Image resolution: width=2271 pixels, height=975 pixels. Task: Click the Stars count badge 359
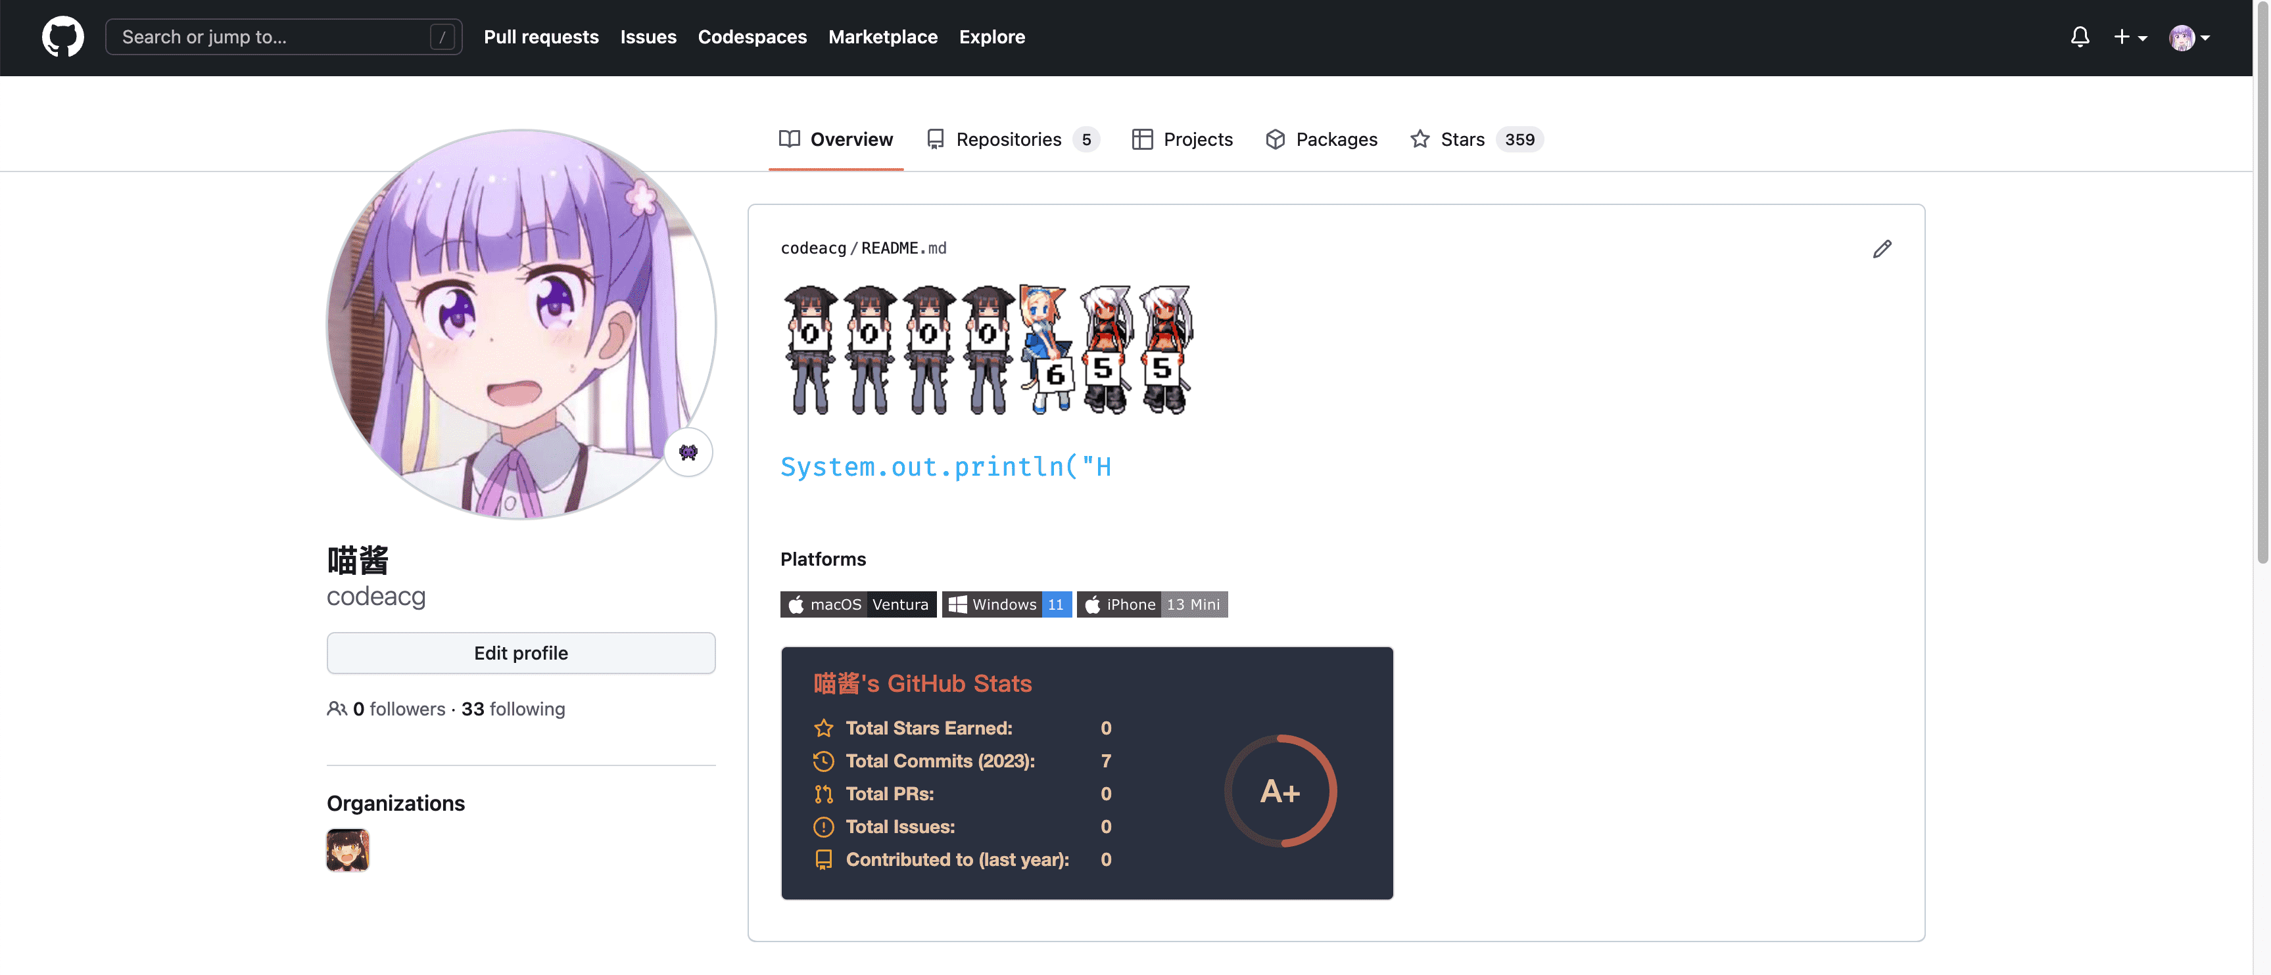[x=1519, y=139]
